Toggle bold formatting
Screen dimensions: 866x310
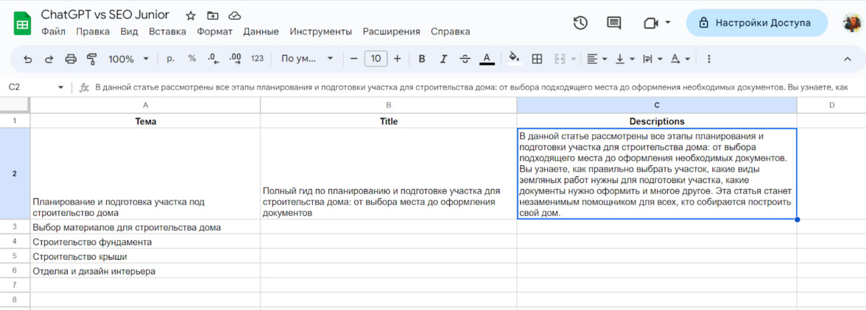(422, 59)
